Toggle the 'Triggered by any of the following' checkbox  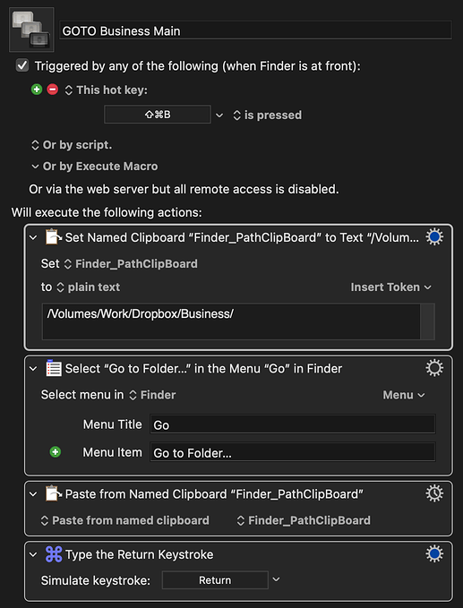pyautogui.click(x=22, y=65)
